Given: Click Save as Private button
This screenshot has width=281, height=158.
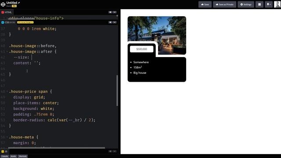Looking at the screenshot, I should coord(224,4).
